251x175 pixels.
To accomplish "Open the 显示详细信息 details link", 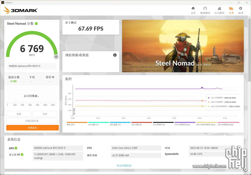I will coord(124,166).
